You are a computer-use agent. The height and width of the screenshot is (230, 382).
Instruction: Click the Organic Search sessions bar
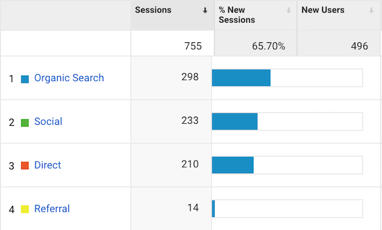click(x=241, y=78)
